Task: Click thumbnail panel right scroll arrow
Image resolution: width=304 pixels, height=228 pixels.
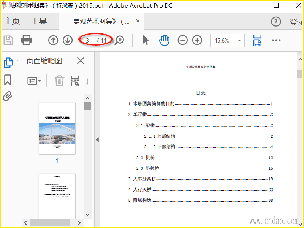Action: (79, 223)
